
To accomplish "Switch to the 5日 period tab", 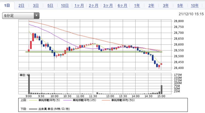I will tap(50, 6).
